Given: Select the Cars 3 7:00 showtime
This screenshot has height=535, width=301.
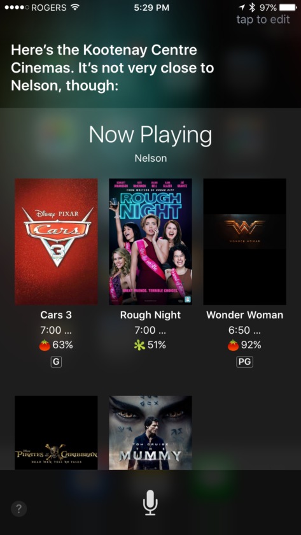Looking at the screenshot, I should click(56, 330).
